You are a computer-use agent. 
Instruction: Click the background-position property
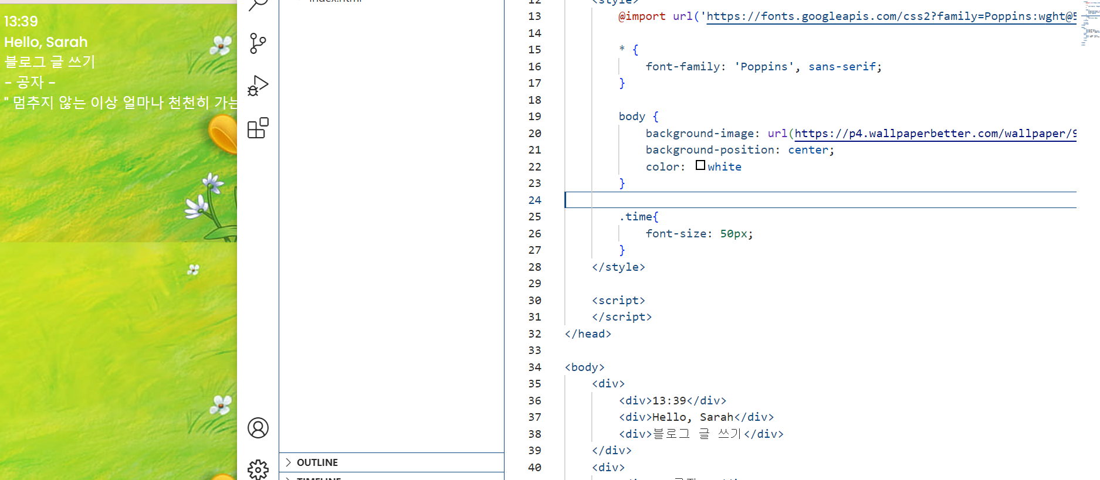click(x=710, y=150)
